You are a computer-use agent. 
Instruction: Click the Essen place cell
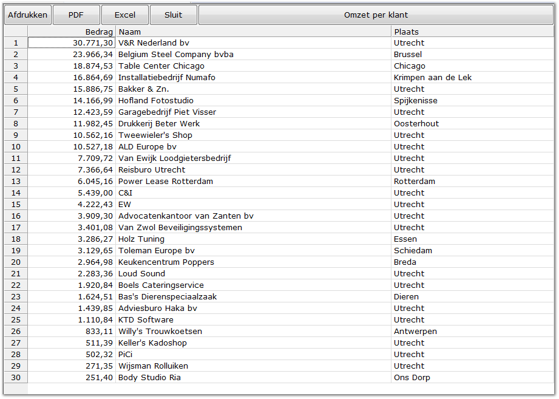[x=472, y=239]
